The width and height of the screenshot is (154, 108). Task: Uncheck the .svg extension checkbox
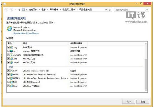pyautogui.click(x=8, y=47)
